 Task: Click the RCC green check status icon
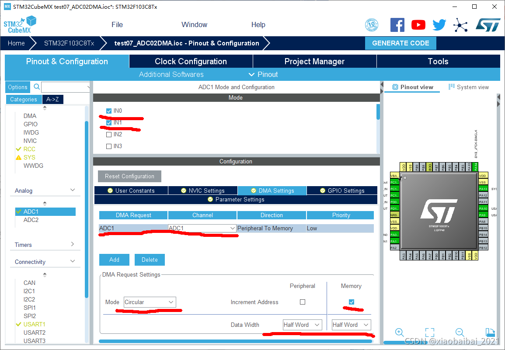pyautogui.click(x=19, y=149)
